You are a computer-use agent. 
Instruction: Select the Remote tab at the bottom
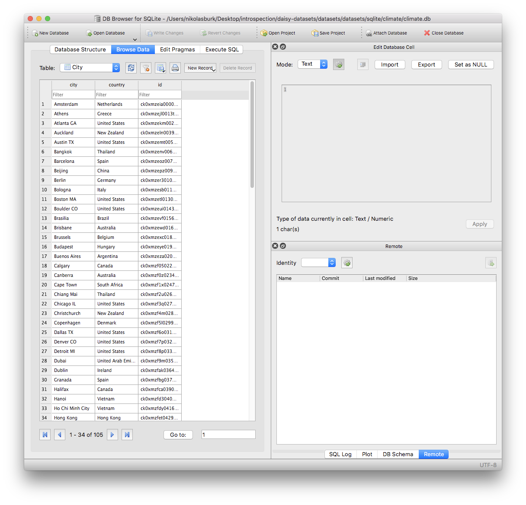coord(433,454)
